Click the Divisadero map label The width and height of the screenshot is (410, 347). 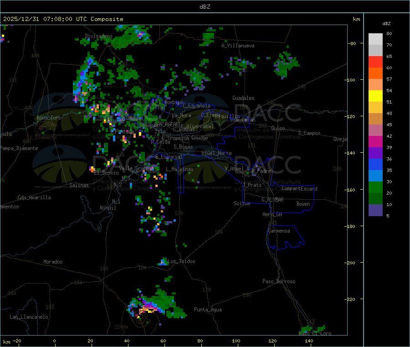pyautogui.click(x=98, y=36)
